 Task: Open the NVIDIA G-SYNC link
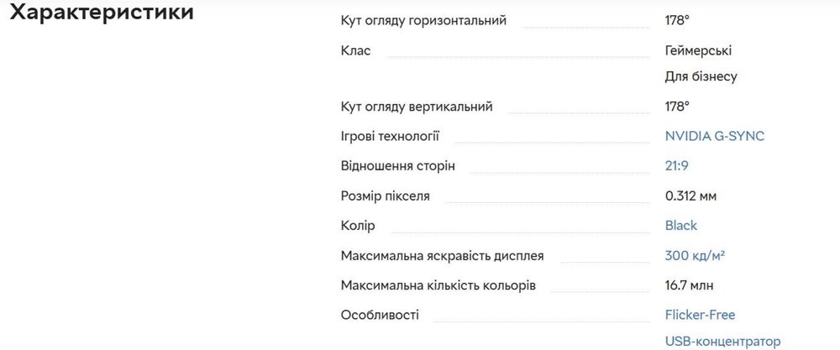pyautogui.click(x=714, y=136)
